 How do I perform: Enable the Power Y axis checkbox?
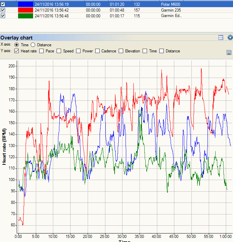pos(78,51)
